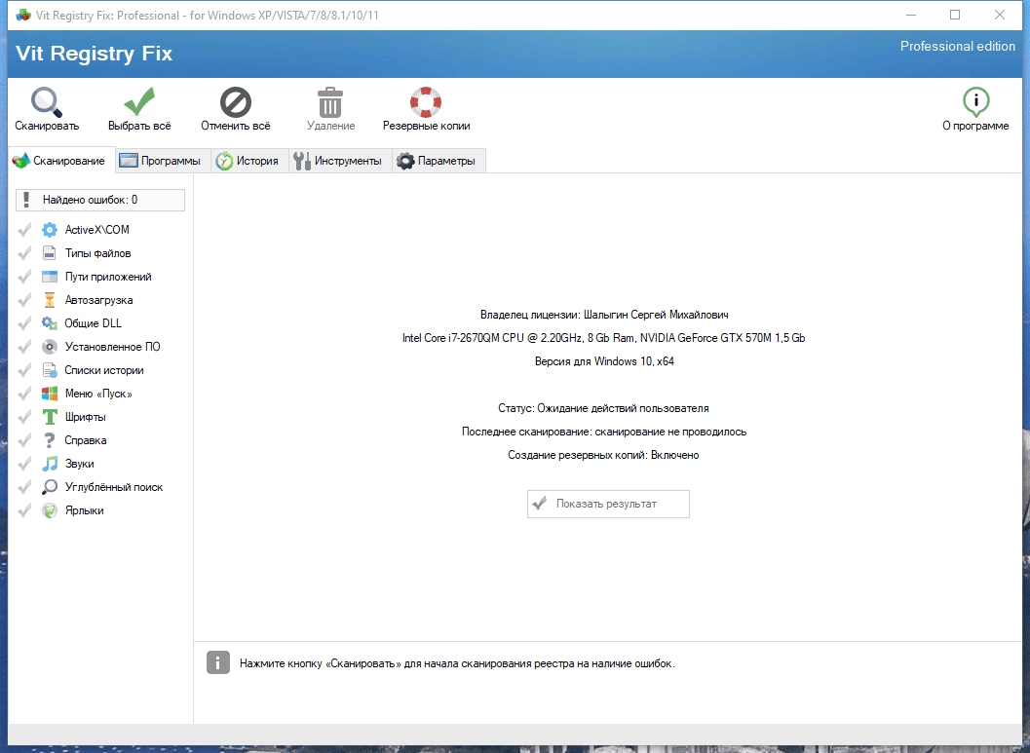
Task: Select the Пути приложений category label
Action: click(108, 277)
